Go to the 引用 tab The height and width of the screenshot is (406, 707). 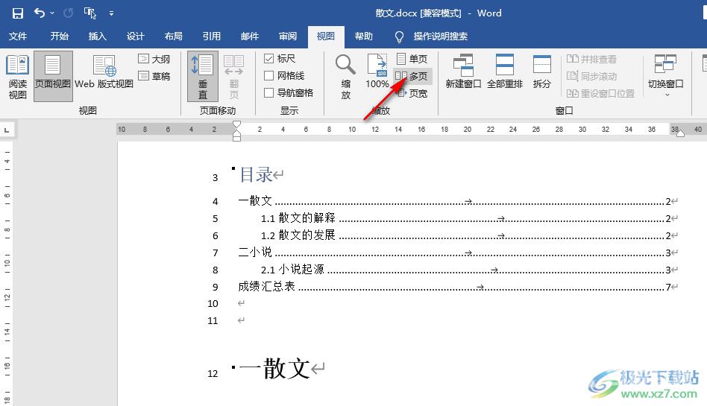tap(212, 36)
